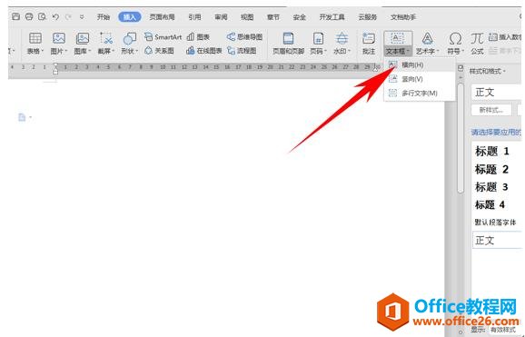Choose 多行文字(M) multi-line text option
The height and width of the screenshot is (337, 525).
pyautogui.click(x=420, y=94)
